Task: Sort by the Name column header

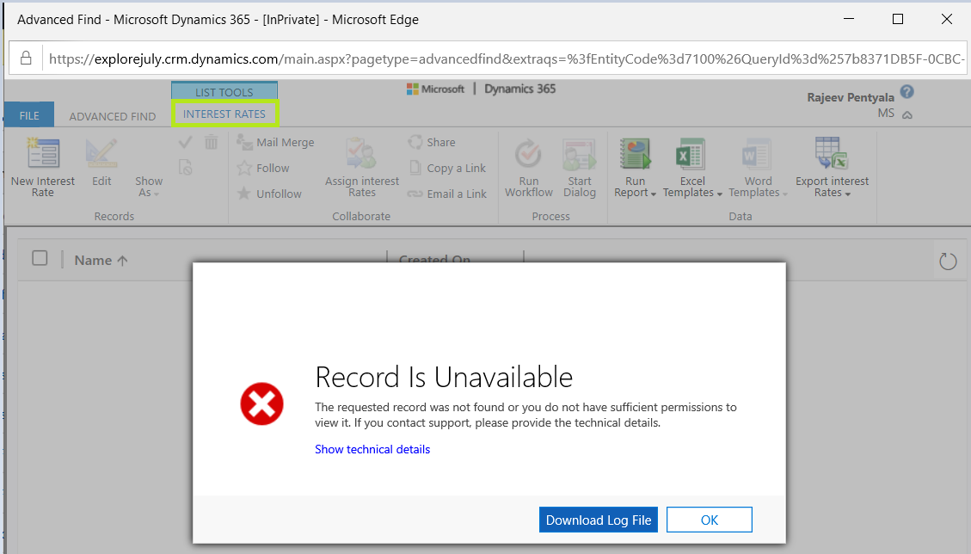Action: click(101, 261)
